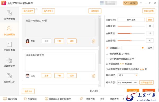
Task: Click the script list scrollbar down arrow
Action: point(100,86)
